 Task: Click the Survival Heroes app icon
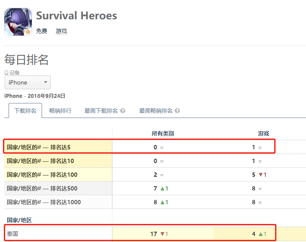coord(18,22)
